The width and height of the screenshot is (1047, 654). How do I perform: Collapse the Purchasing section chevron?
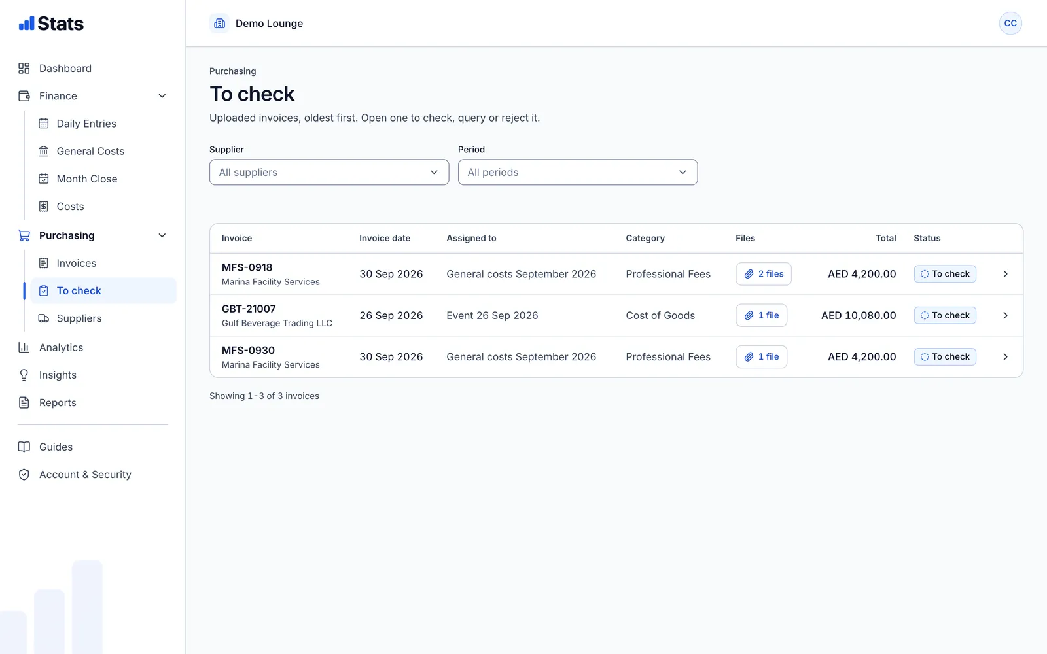pos(162,235)
